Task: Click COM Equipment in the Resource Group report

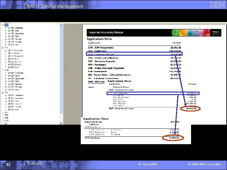Action: tap(121, 97)
